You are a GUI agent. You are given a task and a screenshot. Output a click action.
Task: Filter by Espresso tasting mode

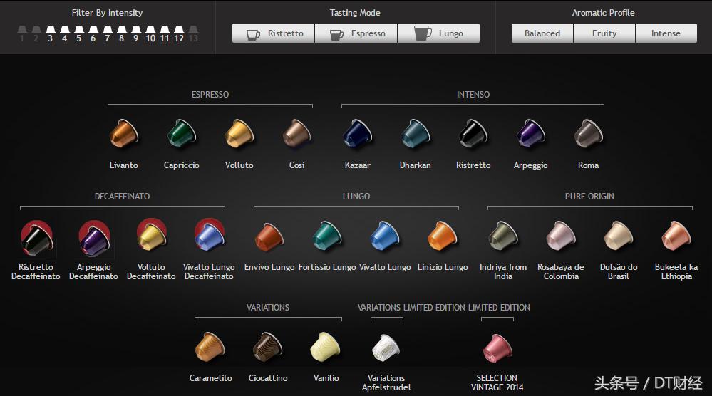coord(356,33)
